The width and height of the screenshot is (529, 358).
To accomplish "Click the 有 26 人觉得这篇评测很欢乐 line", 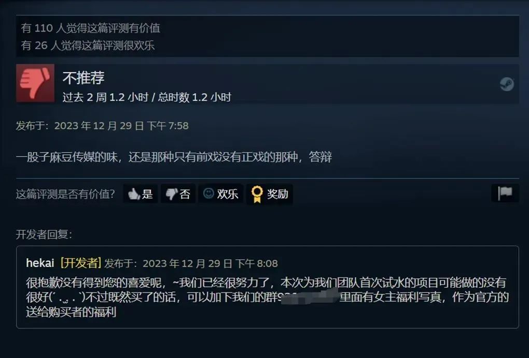I will 88,46.
